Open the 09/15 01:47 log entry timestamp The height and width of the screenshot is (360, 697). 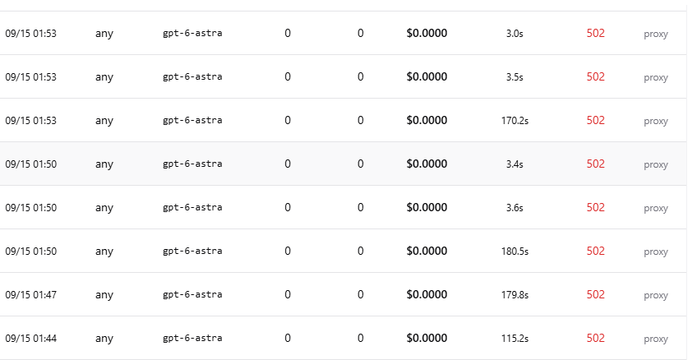[x=30, y=295]
